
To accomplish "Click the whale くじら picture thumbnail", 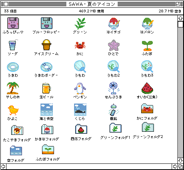I will pyautogui.click(x=80, y=110).
